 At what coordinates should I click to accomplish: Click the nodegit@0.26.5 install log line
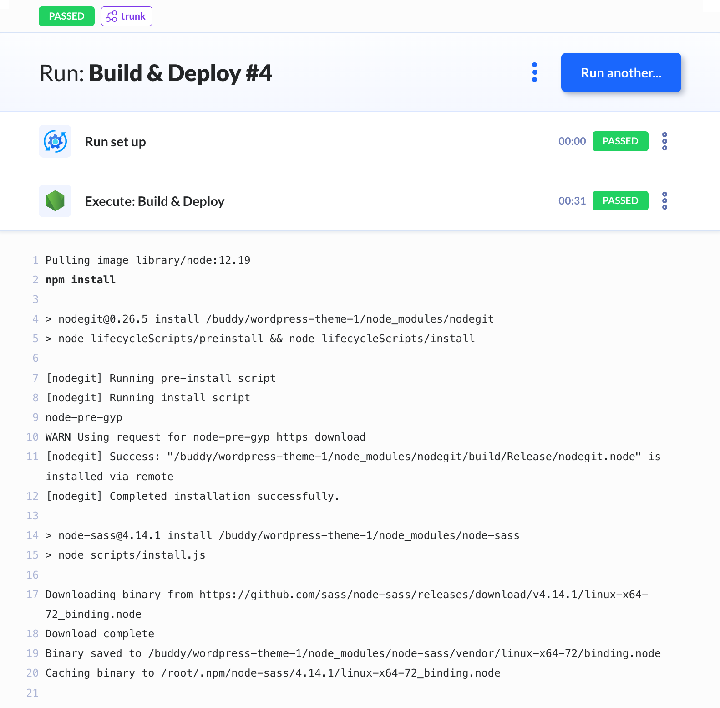click(269, 319)
